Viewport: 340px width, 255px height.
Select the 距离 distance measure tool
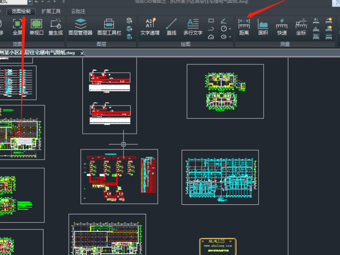click(x=244, y=27)
